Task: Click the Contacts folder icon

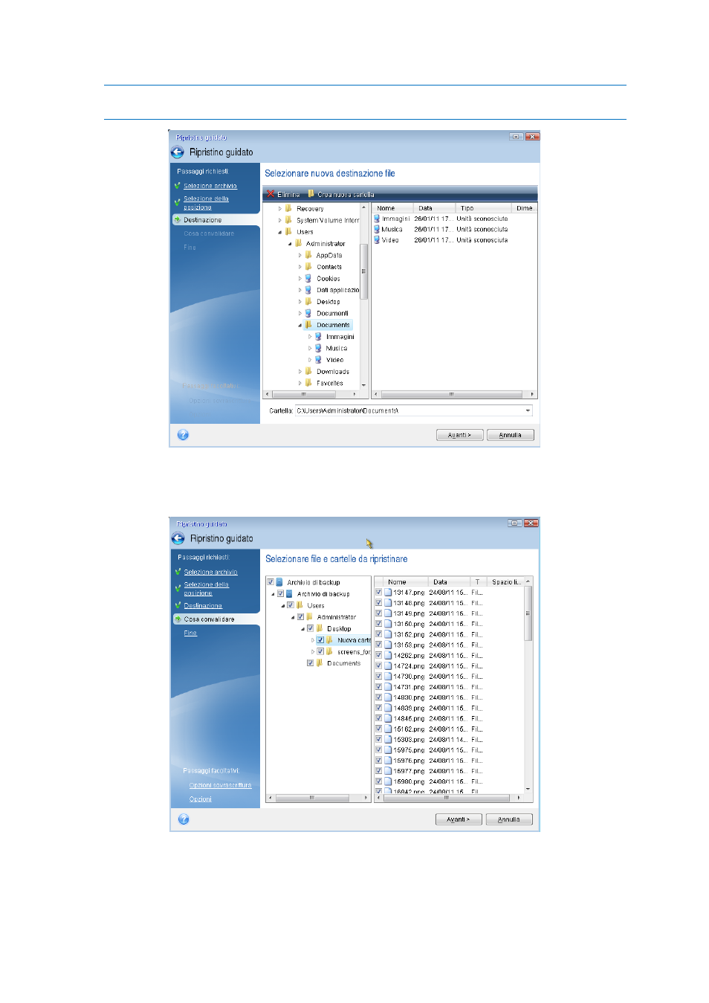Action: 308,267
